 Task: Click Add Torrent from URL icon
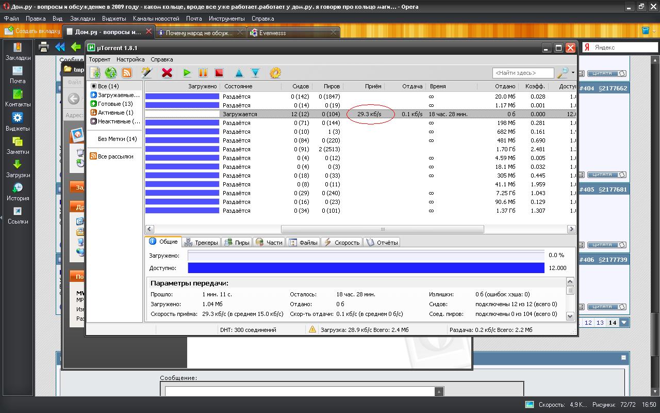pos(110,73)
